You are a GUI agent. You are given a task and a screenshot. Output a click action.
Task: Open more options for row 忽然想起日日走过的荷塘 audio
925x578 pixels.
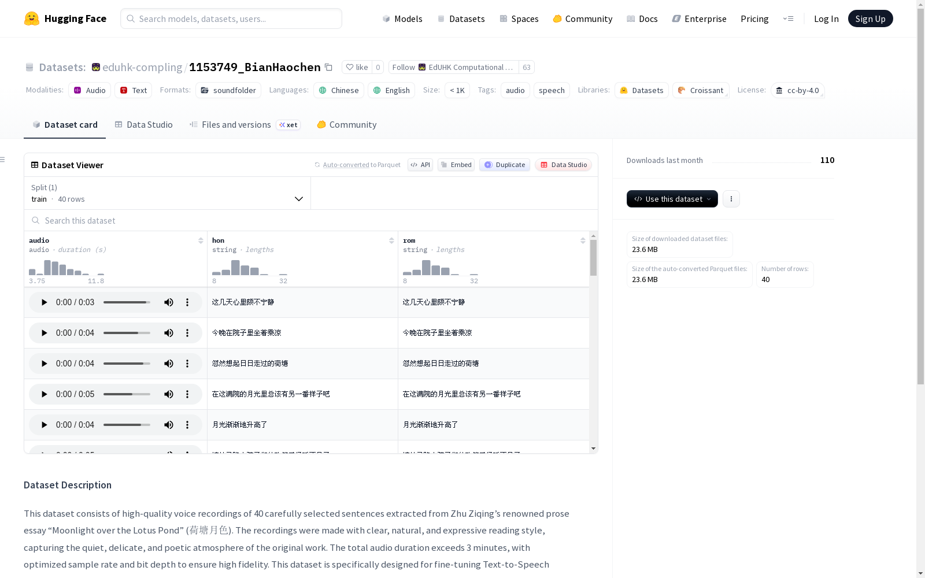pyautogui.click(x=187, y=364)
